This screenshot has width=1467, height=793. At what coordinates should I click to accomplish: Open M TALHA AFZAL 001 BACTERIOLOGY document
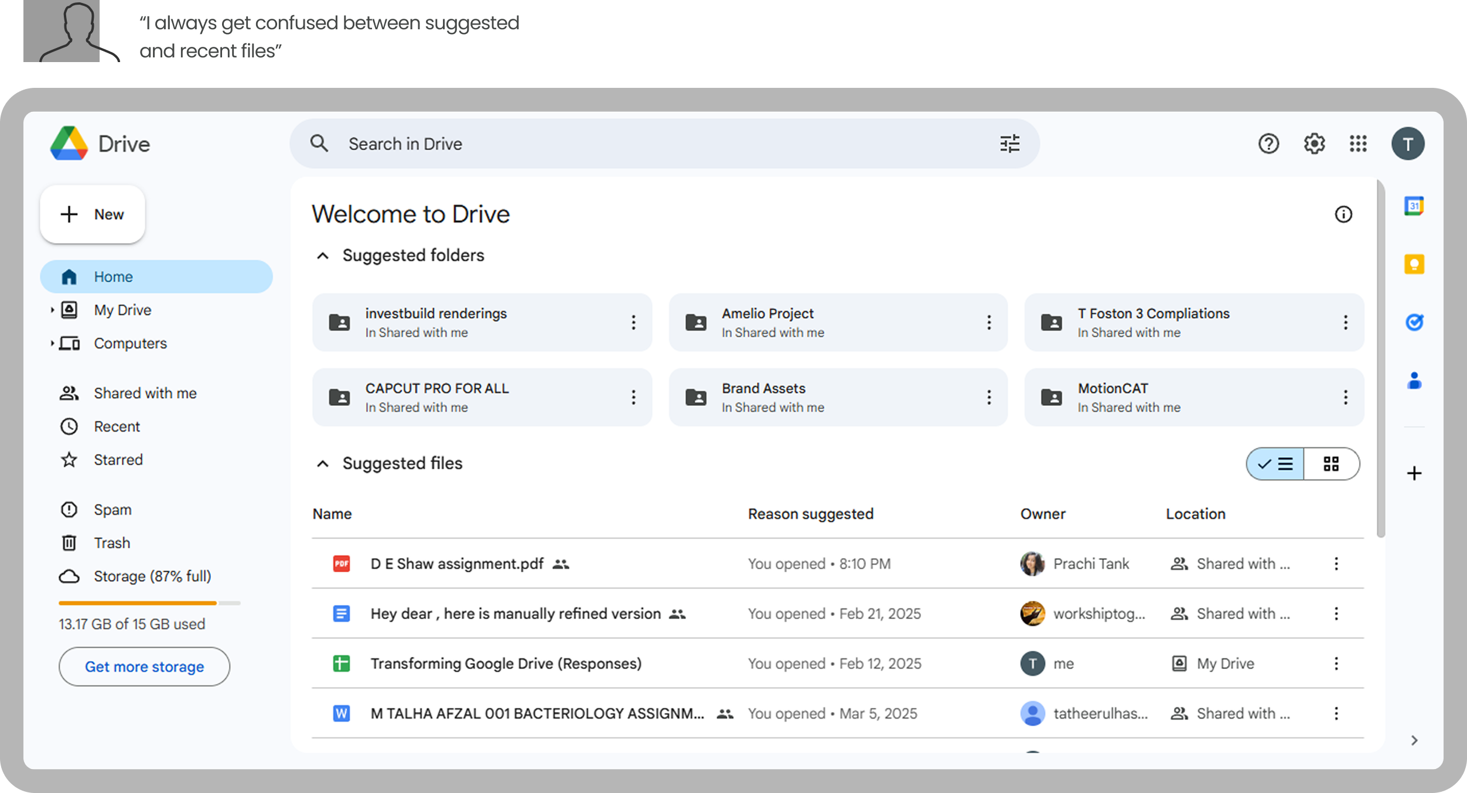537,713
